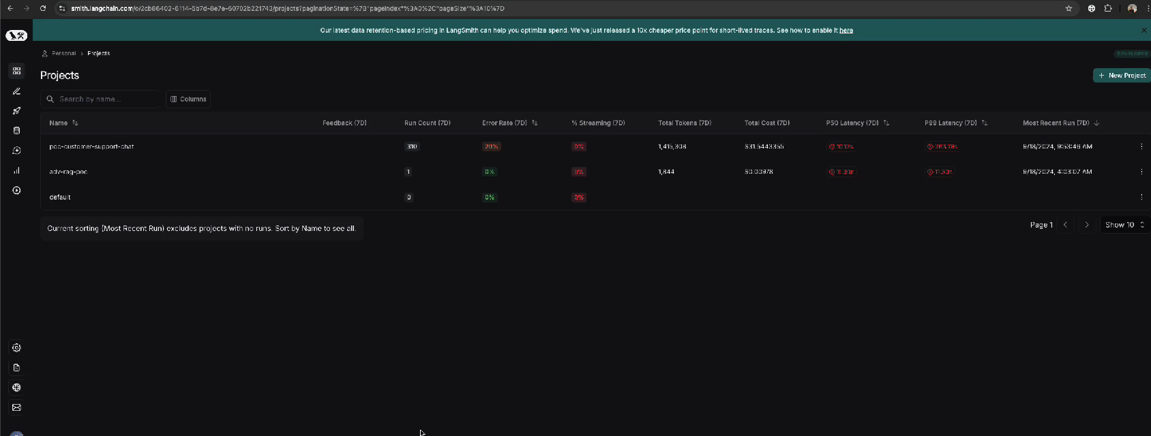Go to Personal breadcrumb
This screenshot has width=1151, height=436.
(x=64, y=53)
